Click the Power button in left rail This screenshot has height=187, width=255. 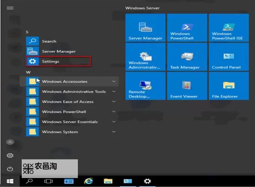(x=10, y=169)
